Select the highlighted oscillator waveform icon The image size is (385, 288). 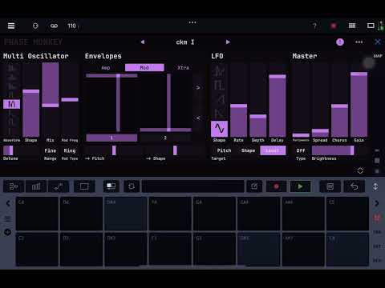coord(11,104)
